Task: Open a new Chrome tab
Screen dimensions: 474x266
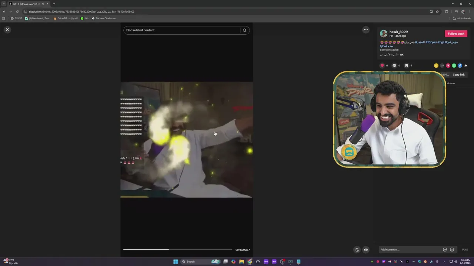Action: coord(54,4)
